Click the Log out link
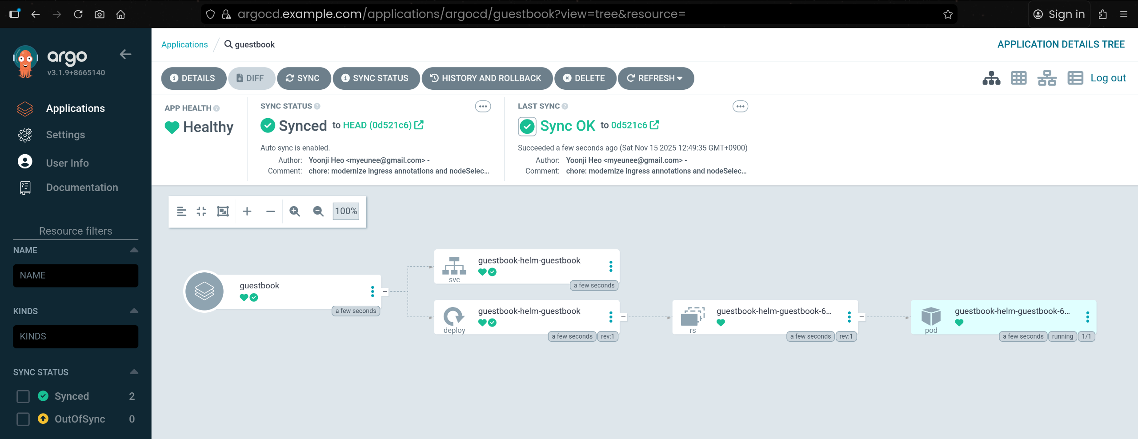 pyautogui.click(x=1108, y=78)
